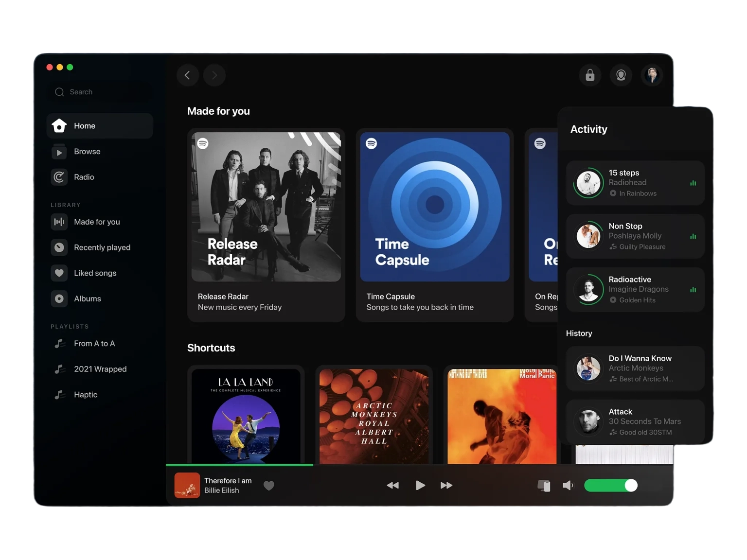Go back with the left chevron button
747x560 pixels.
[188, 75]
